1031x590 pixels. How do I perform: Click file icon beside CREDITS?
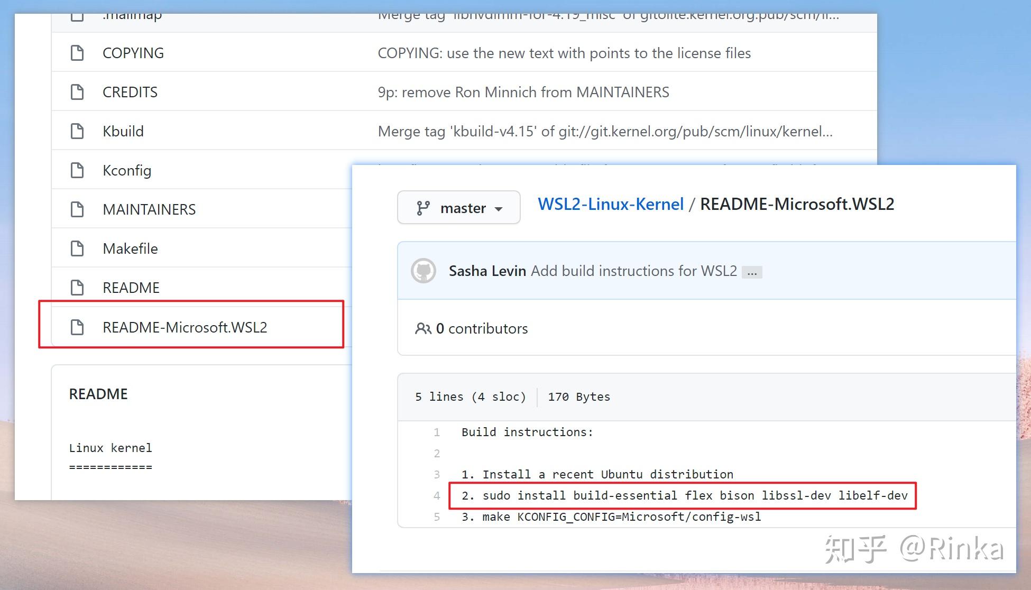click(77, 92)
